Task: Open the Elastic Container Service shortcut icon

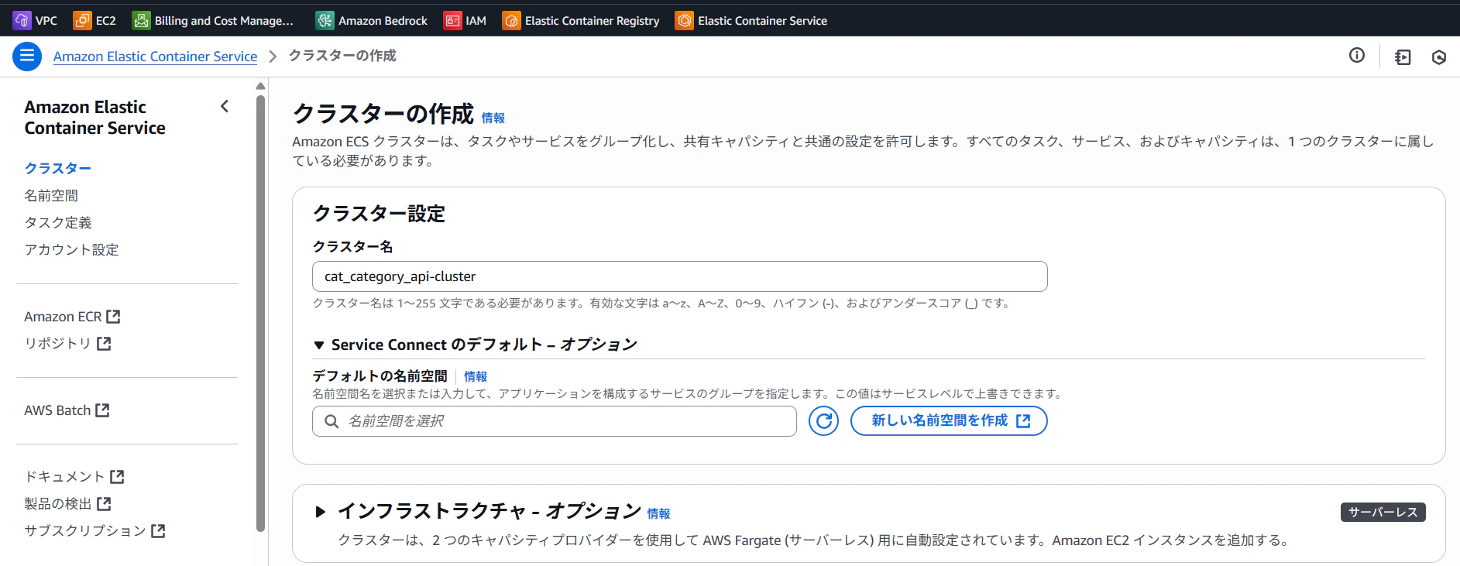Action: (684, 20)
